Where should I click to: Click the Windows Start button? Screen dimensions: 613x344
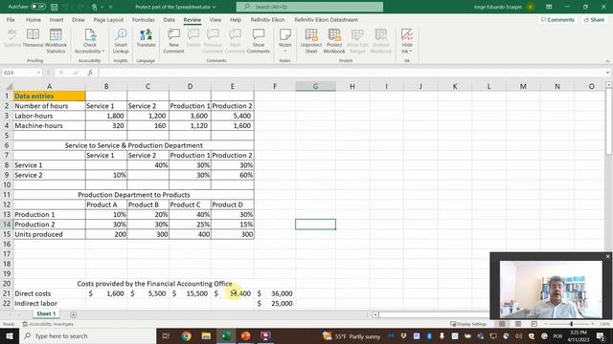[x=9, y=335]
